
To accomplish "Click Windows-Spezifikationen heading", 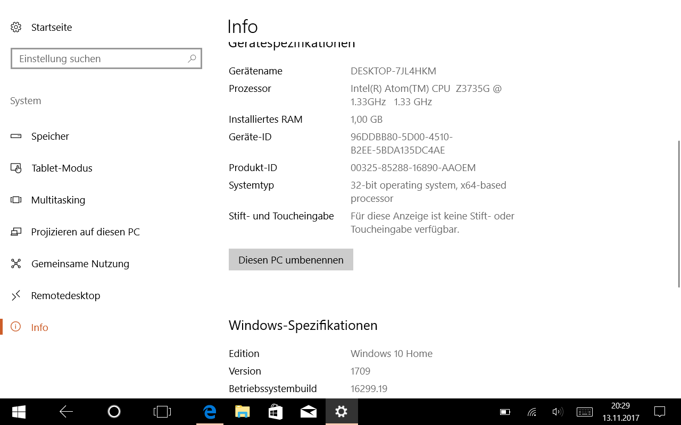I will click(303, 325).
